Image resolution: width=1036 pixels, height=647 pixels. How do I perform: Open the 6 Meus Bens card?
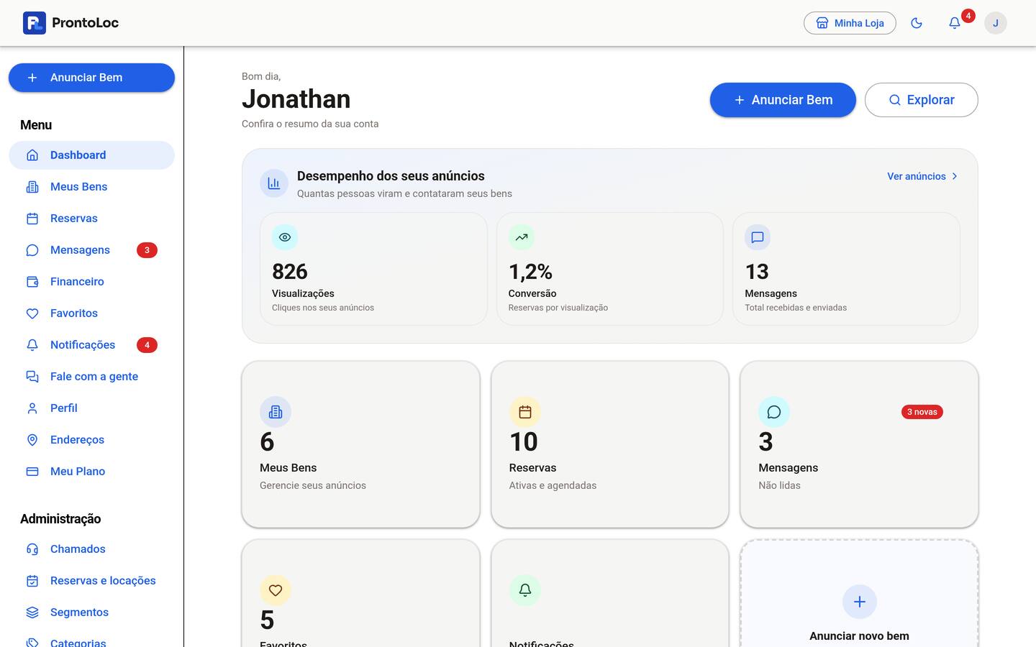360,444
